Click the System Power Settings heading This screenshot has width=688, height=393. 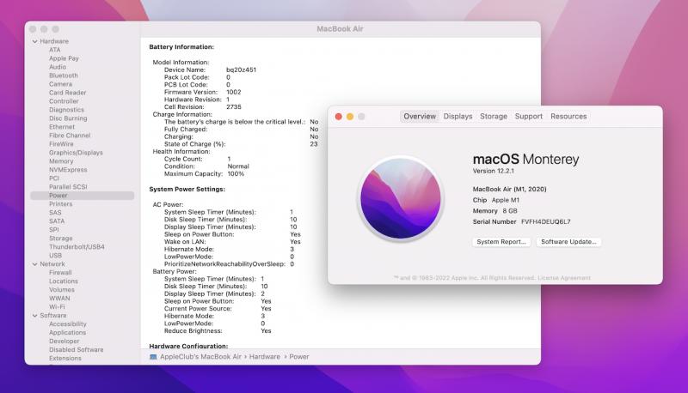[187, 189]
